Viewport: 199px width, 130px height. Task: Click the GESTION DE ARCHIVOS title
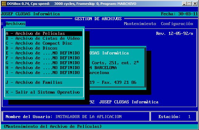point(98,19)
